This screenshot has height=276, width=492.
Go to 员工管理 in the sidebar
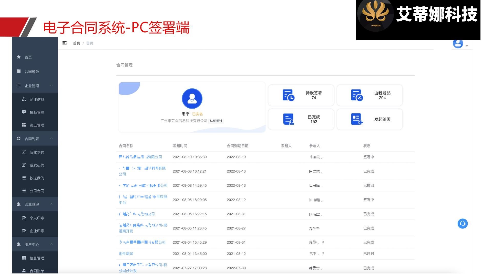click(37, 125)
